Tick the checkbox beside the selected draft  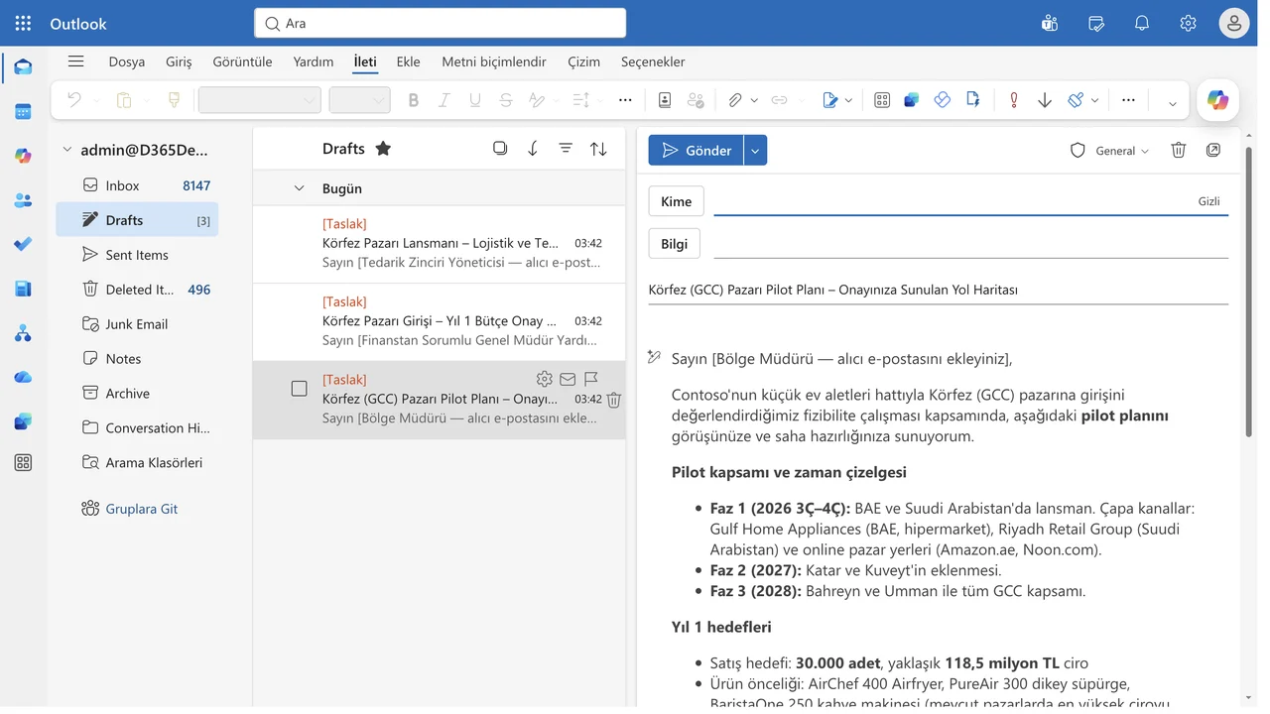pyautogui.click(x=299, y=389)
